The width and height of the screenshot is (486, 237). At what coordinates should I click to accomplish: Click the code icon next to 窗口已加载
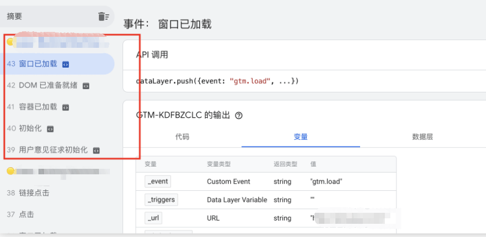pyautogui.click(x=65, y=64)
